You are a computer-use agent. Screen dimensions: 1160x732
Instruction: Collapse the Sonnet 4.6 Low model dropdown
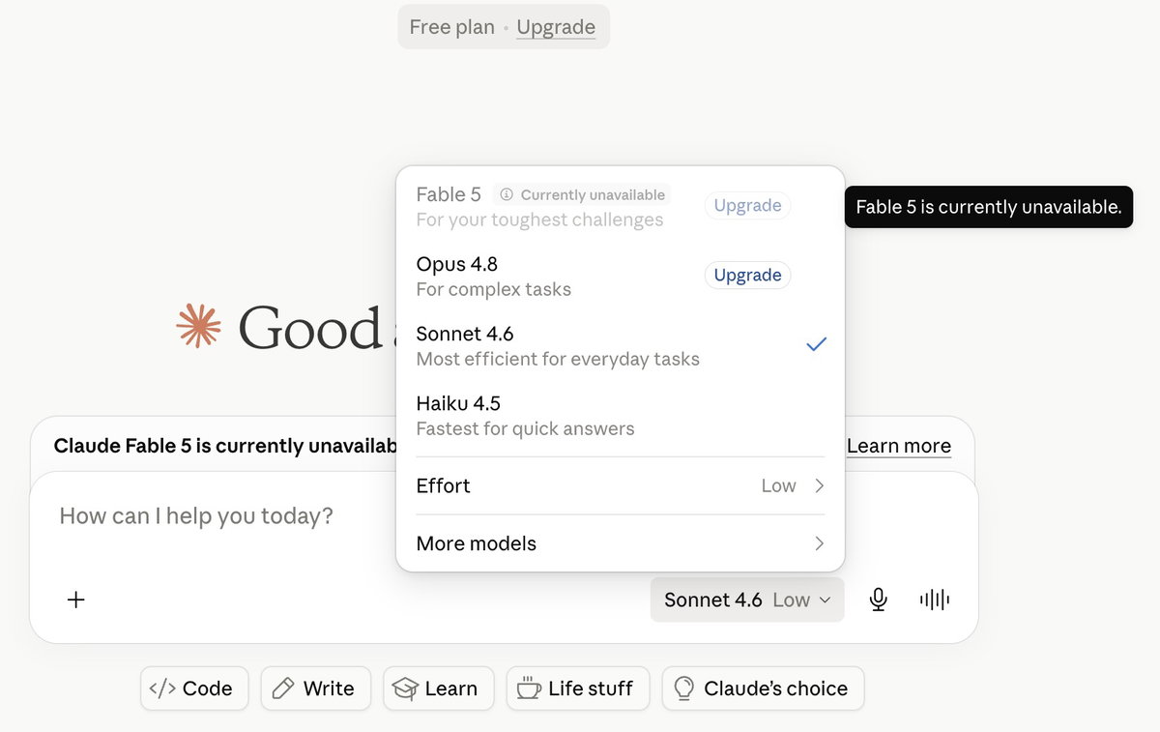click(747, 600)
